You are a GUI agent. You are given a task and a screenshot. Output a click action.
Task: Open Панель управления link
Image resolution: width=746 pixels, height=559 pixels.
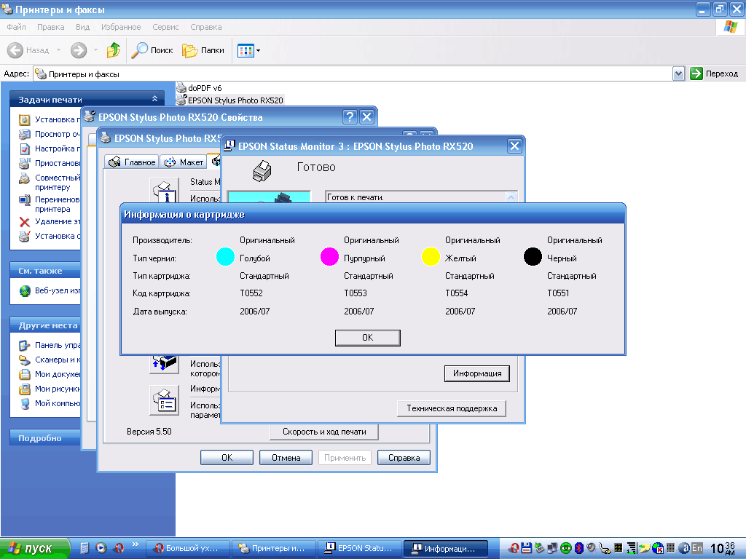point(50,345)
